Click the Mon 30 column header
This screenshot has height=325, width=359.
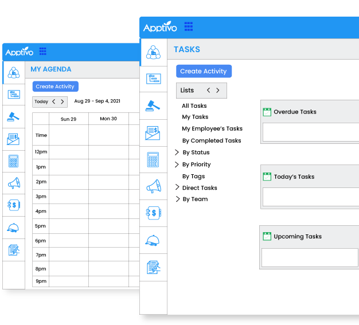pyautogui.click(x=108, y=119)
